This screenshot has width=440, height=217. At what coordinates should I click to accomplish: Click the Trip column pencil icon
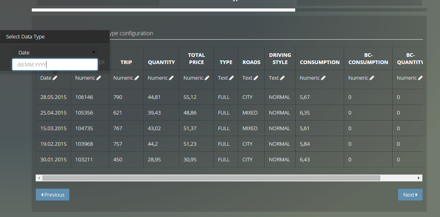(x=137, y=78)
